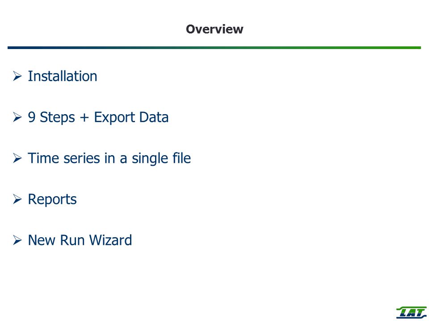The width and height of the screenshot is (429, 321).
Task: Select the arrow bullet before New Run Wizard
Action: (17, 240)
